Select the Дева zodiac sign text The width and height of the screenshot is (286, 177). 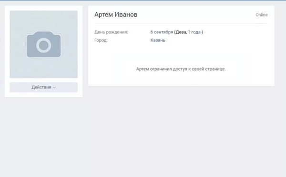(x=181, y=32)
